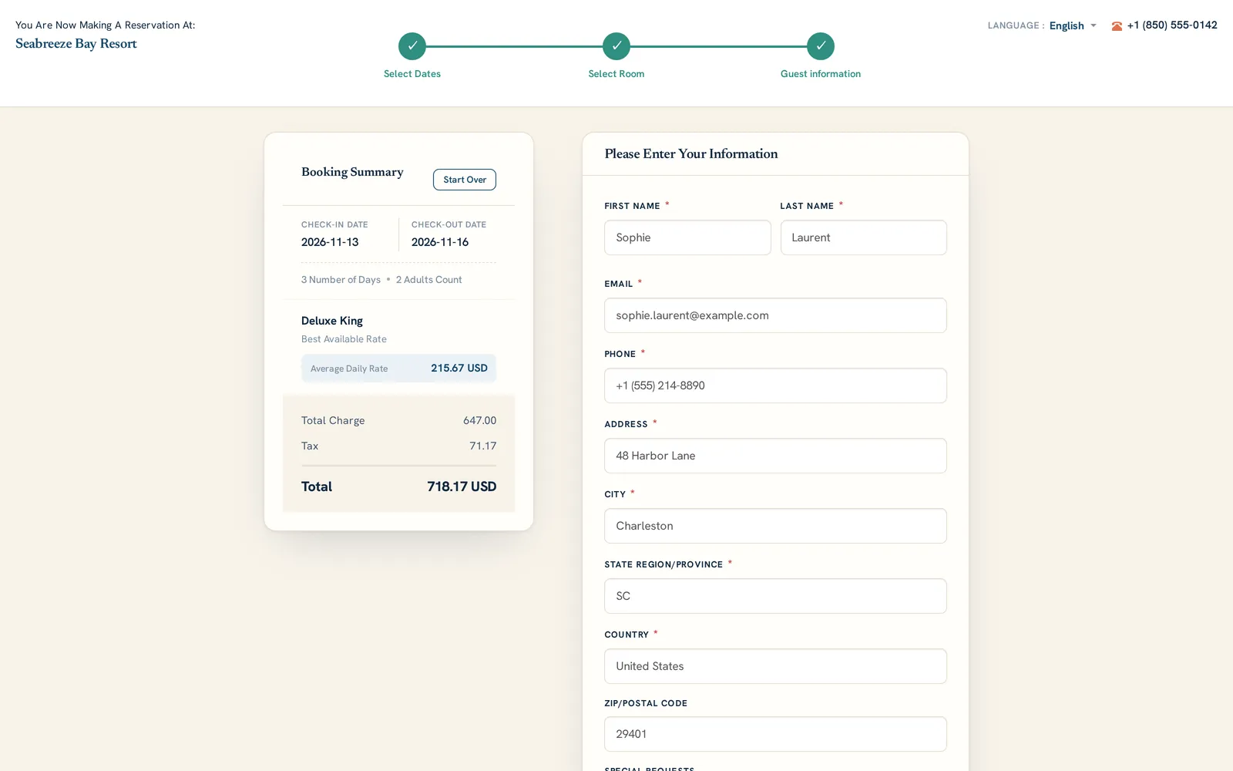Focus the Last Name field with Laurent
This screenshot has width=1233, height=771.
(863, 237)
